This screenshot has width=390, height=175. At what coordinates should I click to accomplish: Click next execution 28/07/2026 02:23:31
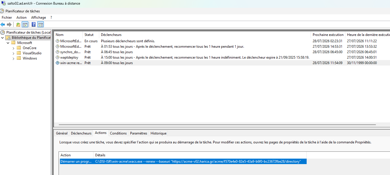click(x=327, y=41)
